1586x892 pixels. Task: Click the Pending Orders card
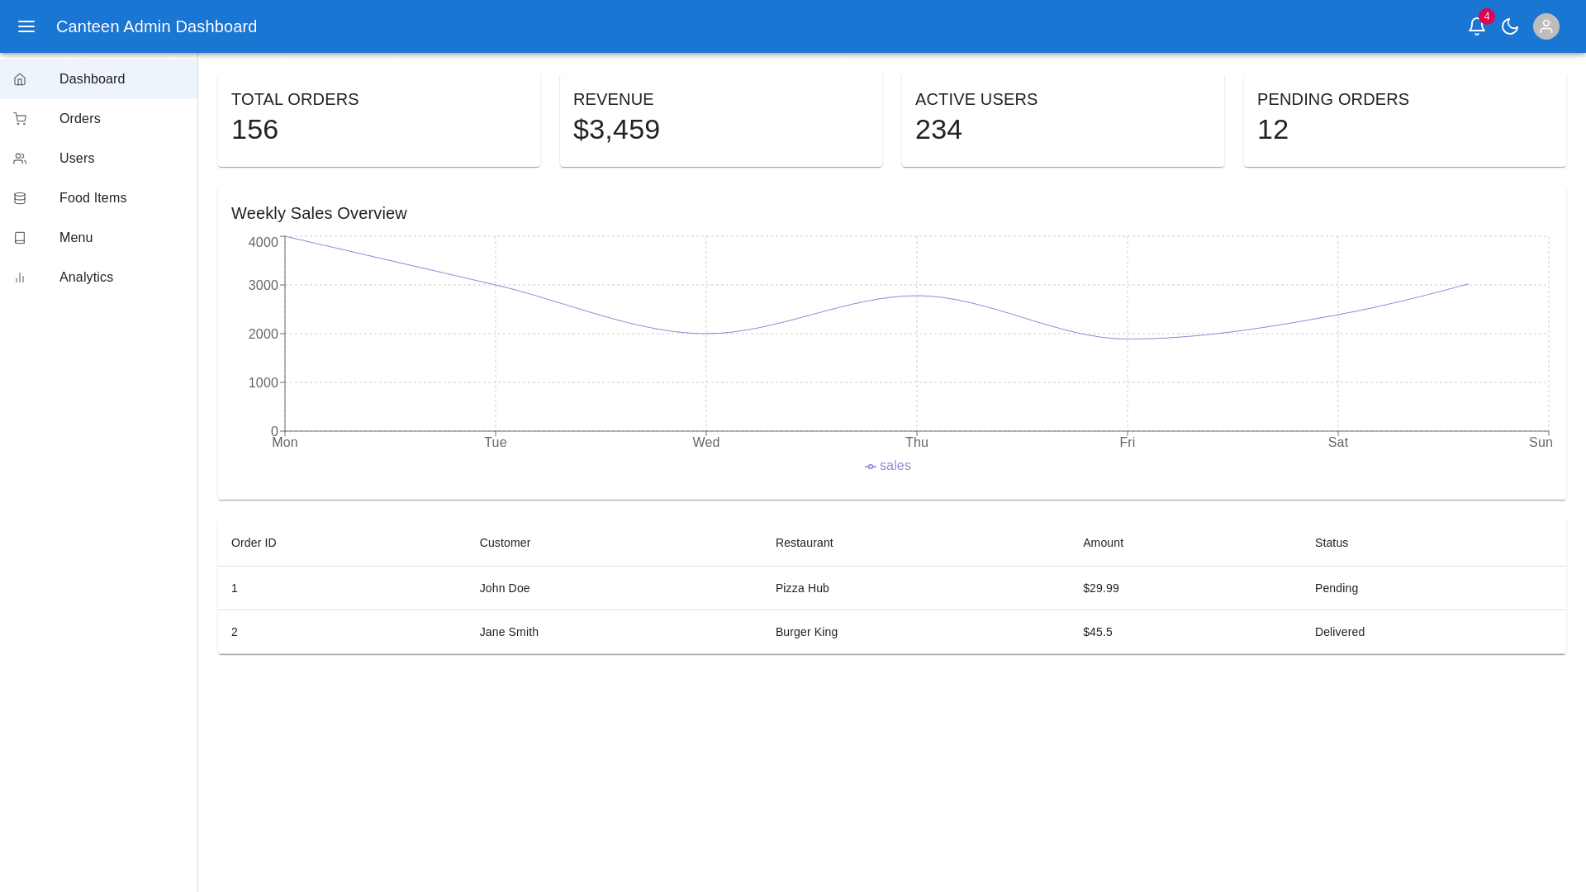(1404, 120)
